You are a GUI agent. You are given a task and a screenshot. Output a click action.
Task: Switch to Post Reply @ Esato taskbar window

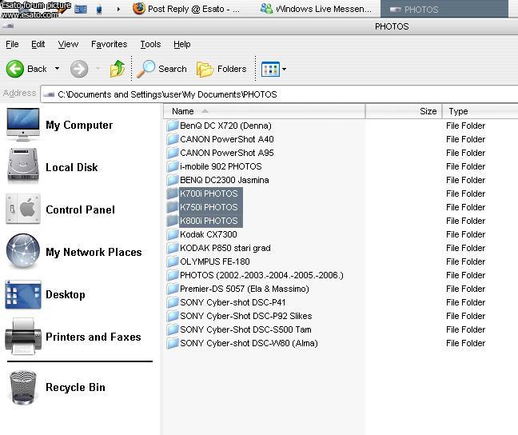click(x=186, y=9)
